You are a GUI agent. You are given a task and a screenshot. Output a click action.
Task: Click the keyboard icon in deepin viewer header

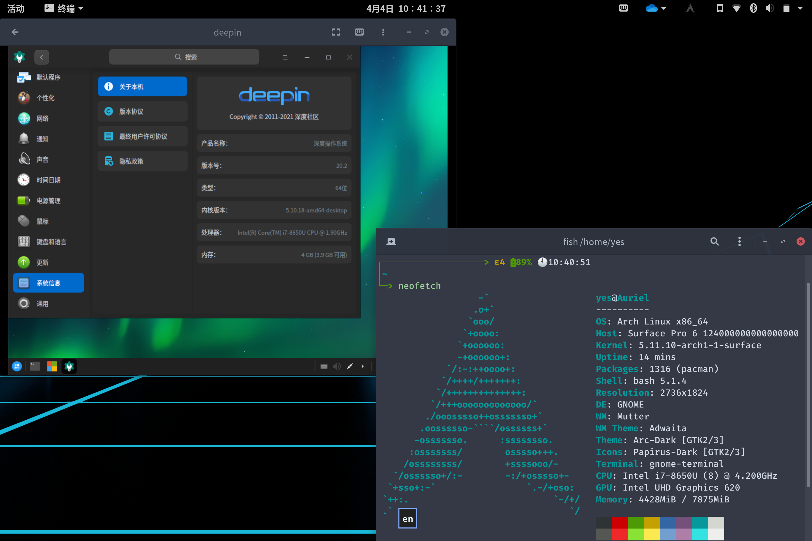[359, 32]
